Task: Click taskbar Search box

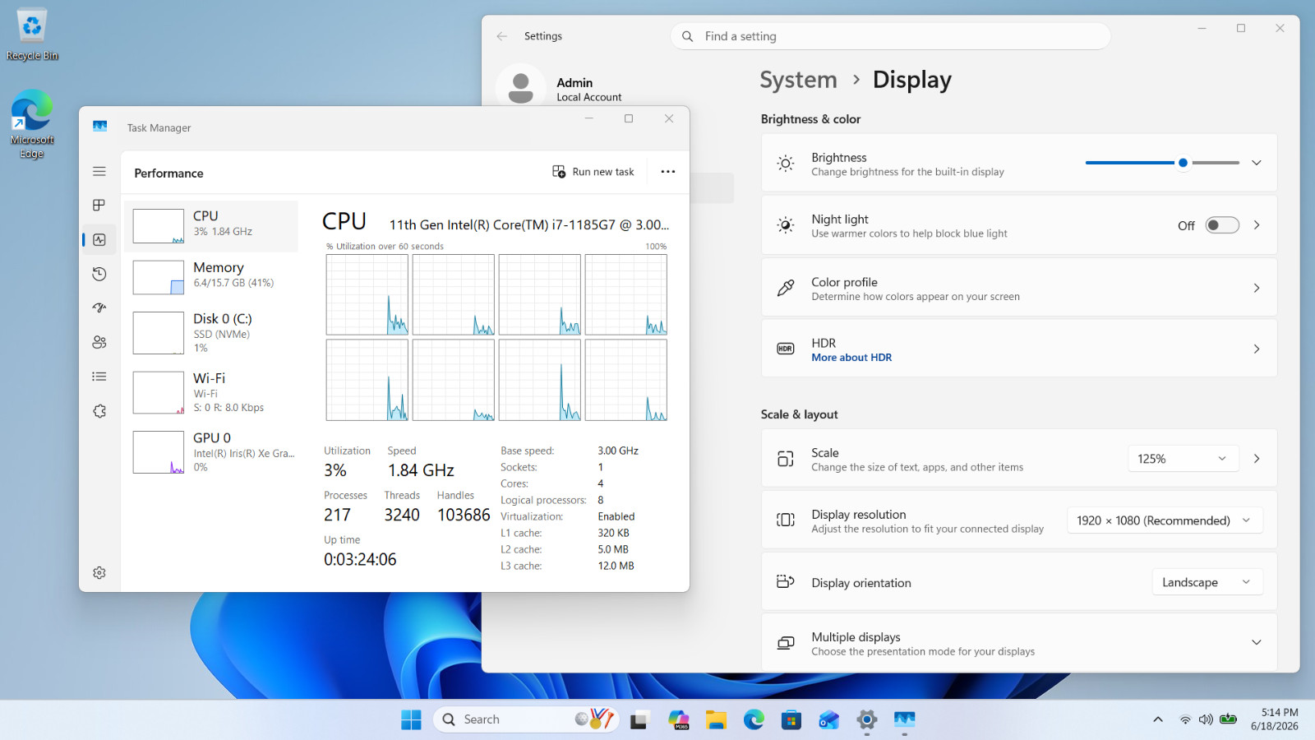Action: (x=526, y=719)
